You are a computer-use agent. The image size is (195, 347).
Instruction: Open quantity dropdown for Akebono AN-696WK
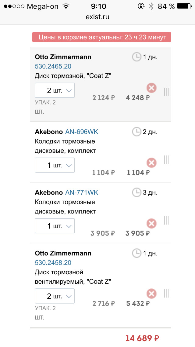tap(55, 165)
